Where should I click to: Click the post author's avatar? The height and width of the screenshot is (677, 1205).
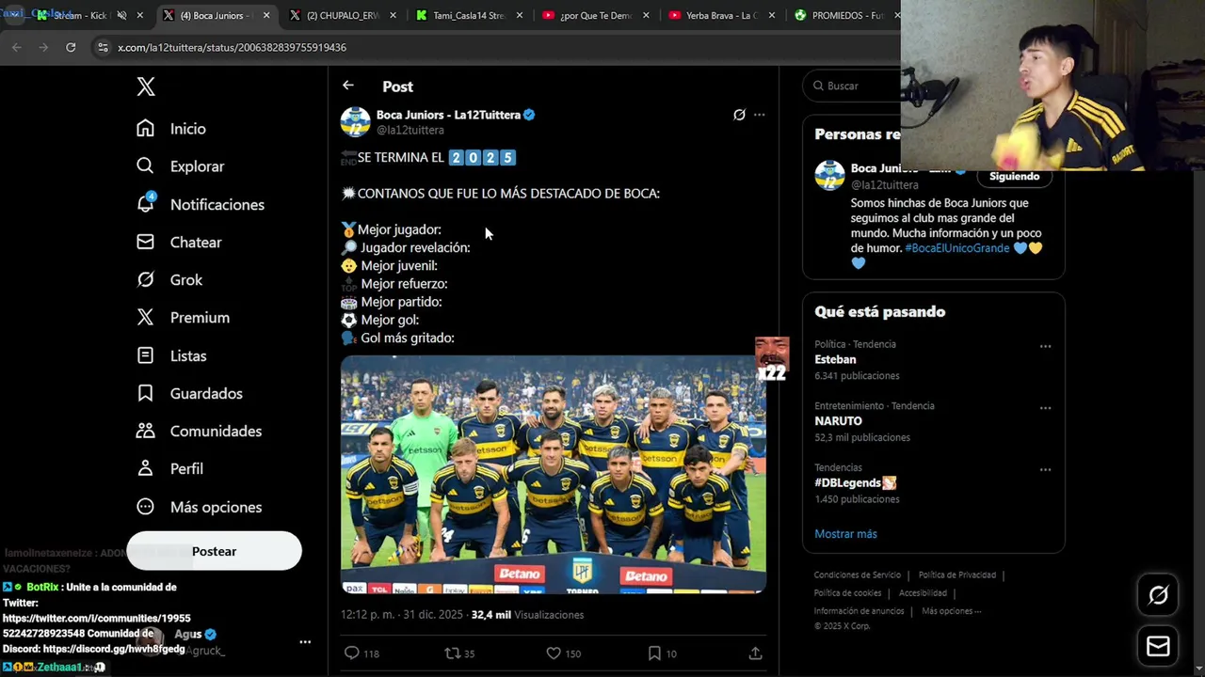pyautogui.click(x=355, y=122)
